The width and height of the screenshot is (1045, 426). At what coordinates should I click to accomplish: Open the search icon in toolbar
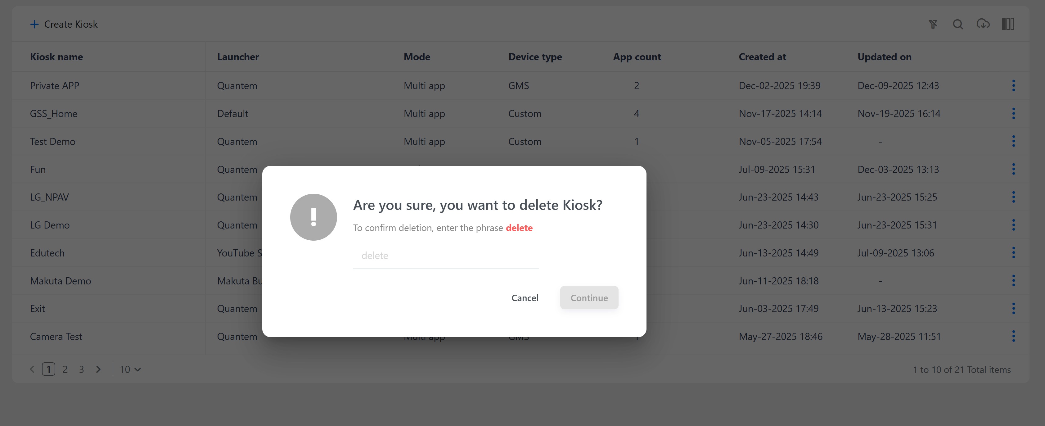958,24
